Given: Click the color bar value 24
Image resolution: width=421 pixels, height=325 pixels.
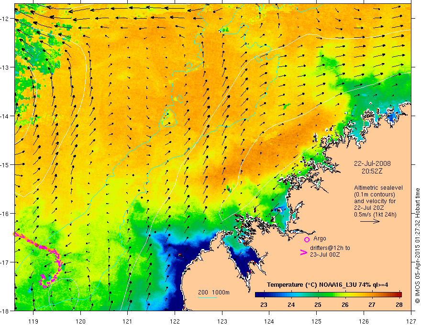Looking at the screenshot, I should [291, 304].
